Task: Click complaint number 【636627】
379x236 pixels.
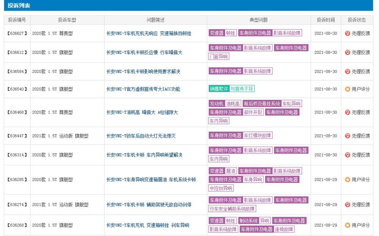Action: point(17,33)
